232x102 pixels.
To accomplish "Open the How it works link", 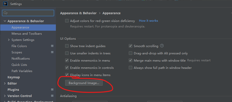I will coord(148,21).
